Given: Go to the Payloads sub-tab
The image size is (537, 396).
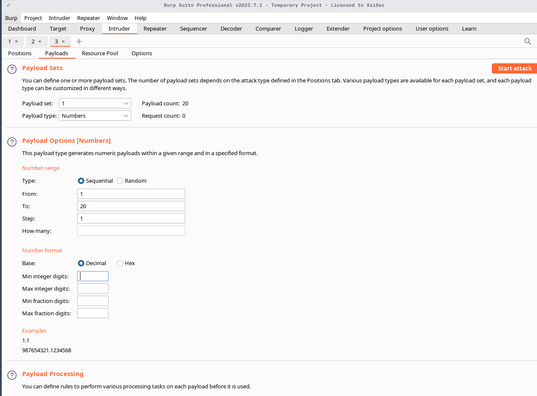Looking at the screenshot, I should [x=57, y=53].
